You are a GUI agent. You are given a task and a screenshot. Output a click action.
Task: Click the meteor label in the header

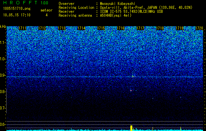pos(47,10)
